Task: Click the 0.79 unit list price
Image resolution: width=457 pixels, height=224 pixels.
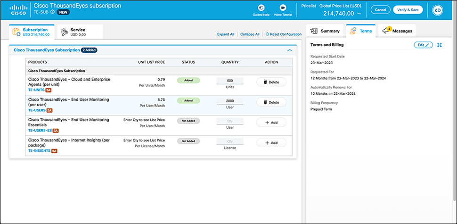Action: click(161, 79)
